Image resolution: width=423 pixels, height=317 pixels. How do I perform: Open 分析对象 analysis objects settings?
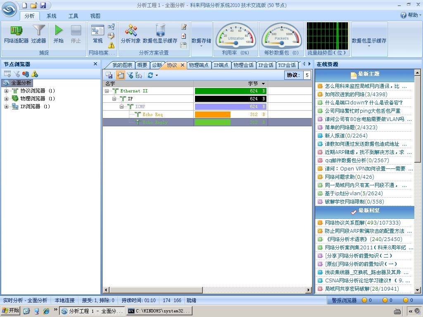tap(131, 34)
